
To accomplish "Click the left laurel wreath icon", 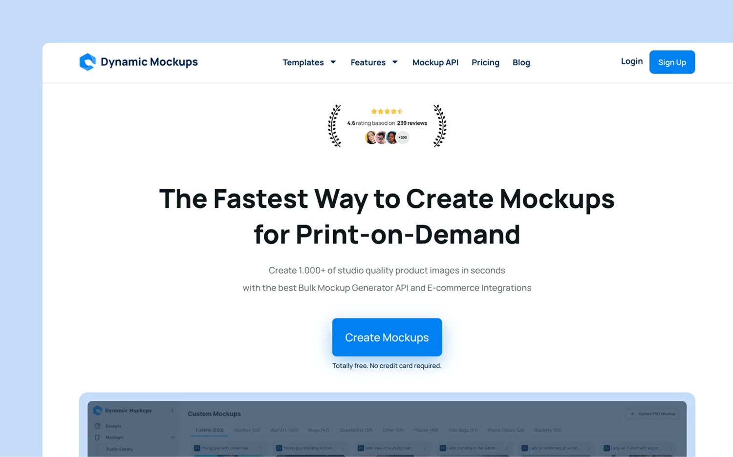I will 335,126.
